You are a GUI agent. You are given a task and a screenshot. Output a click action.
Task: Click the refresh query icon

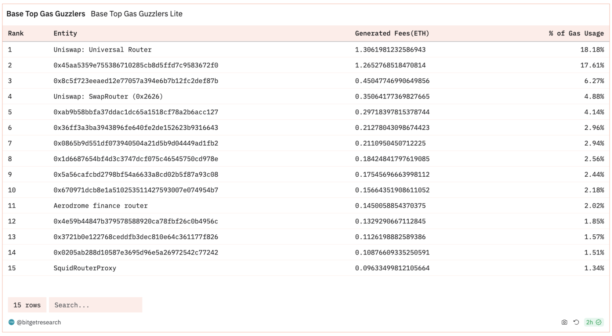576,322
